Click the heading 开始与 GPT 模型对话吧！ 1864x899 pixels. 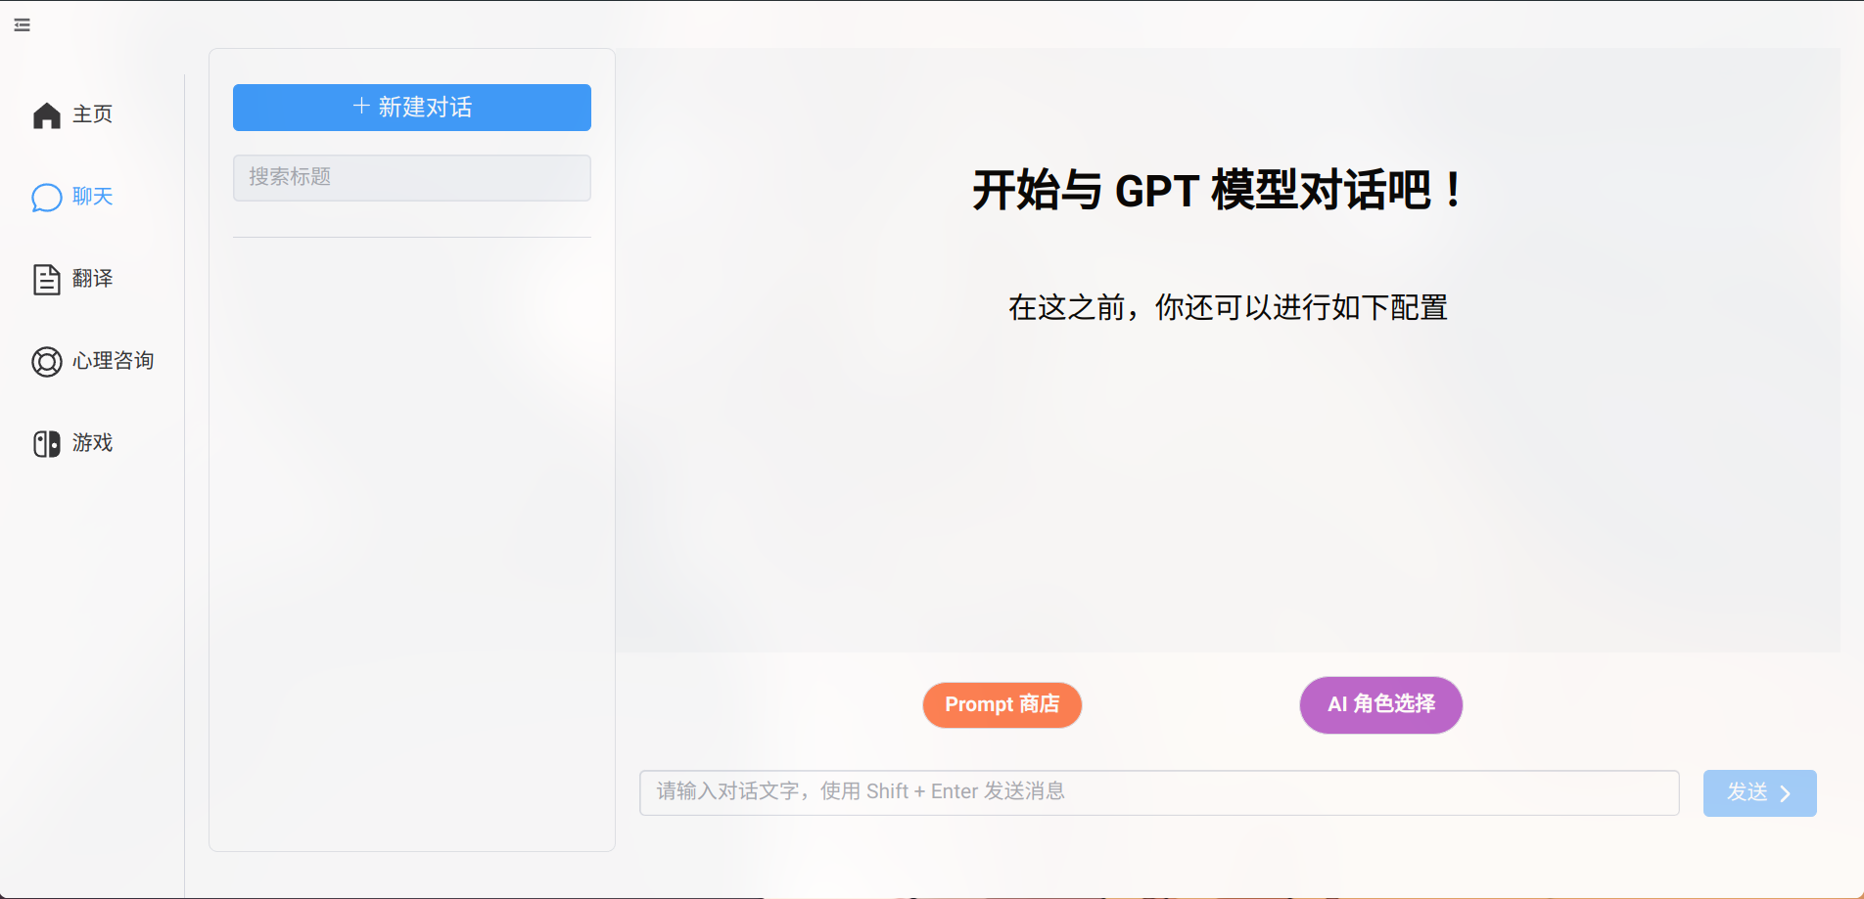[1220, 190]
